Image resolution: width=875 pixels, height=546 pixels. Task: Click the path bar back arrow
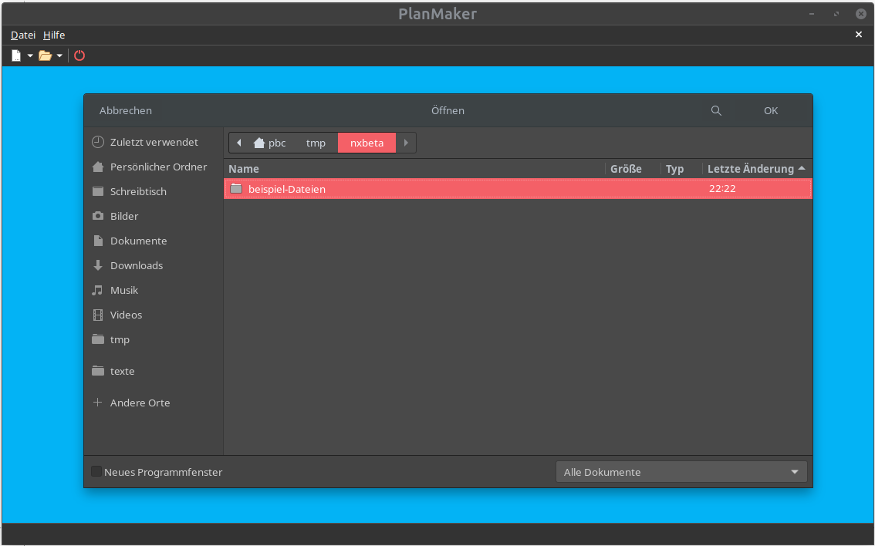(x=239, y=143)
